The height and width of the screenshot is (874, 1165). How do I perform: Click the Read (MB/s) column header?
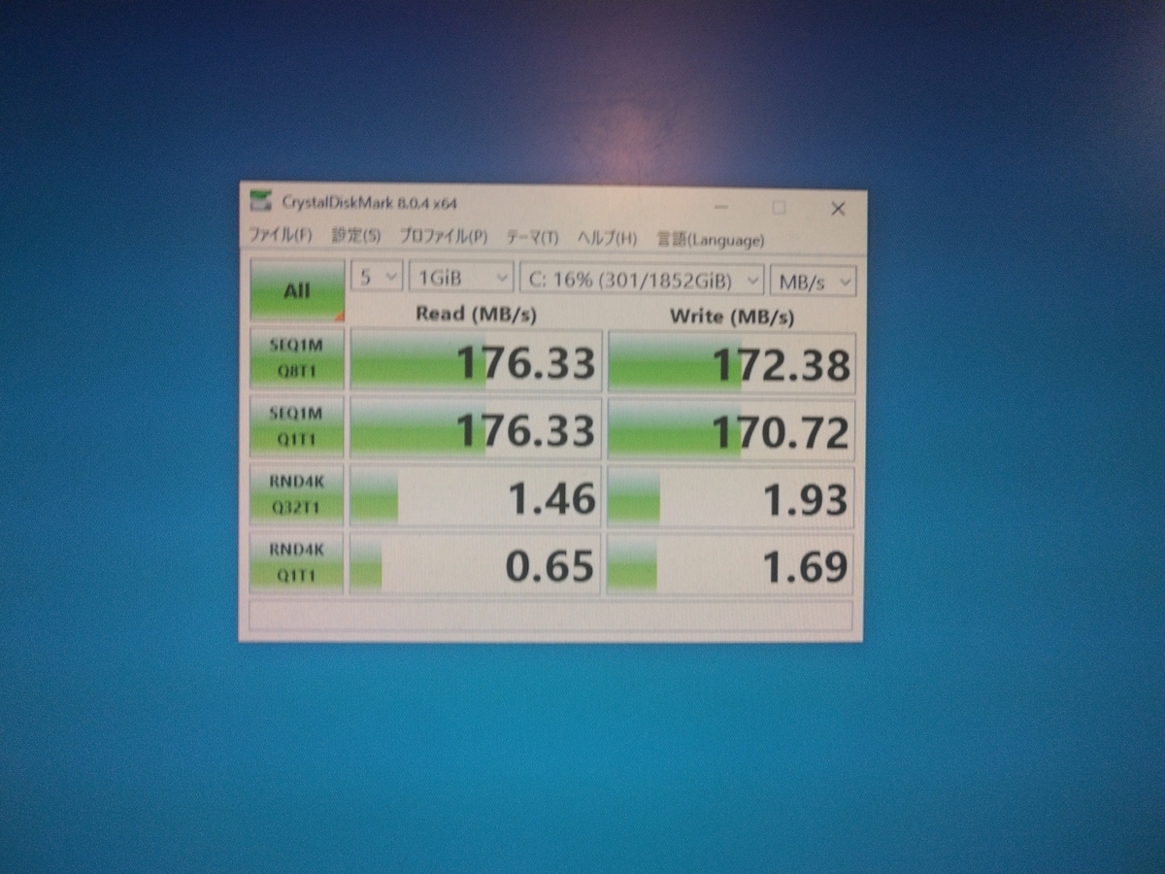(476, 314)
